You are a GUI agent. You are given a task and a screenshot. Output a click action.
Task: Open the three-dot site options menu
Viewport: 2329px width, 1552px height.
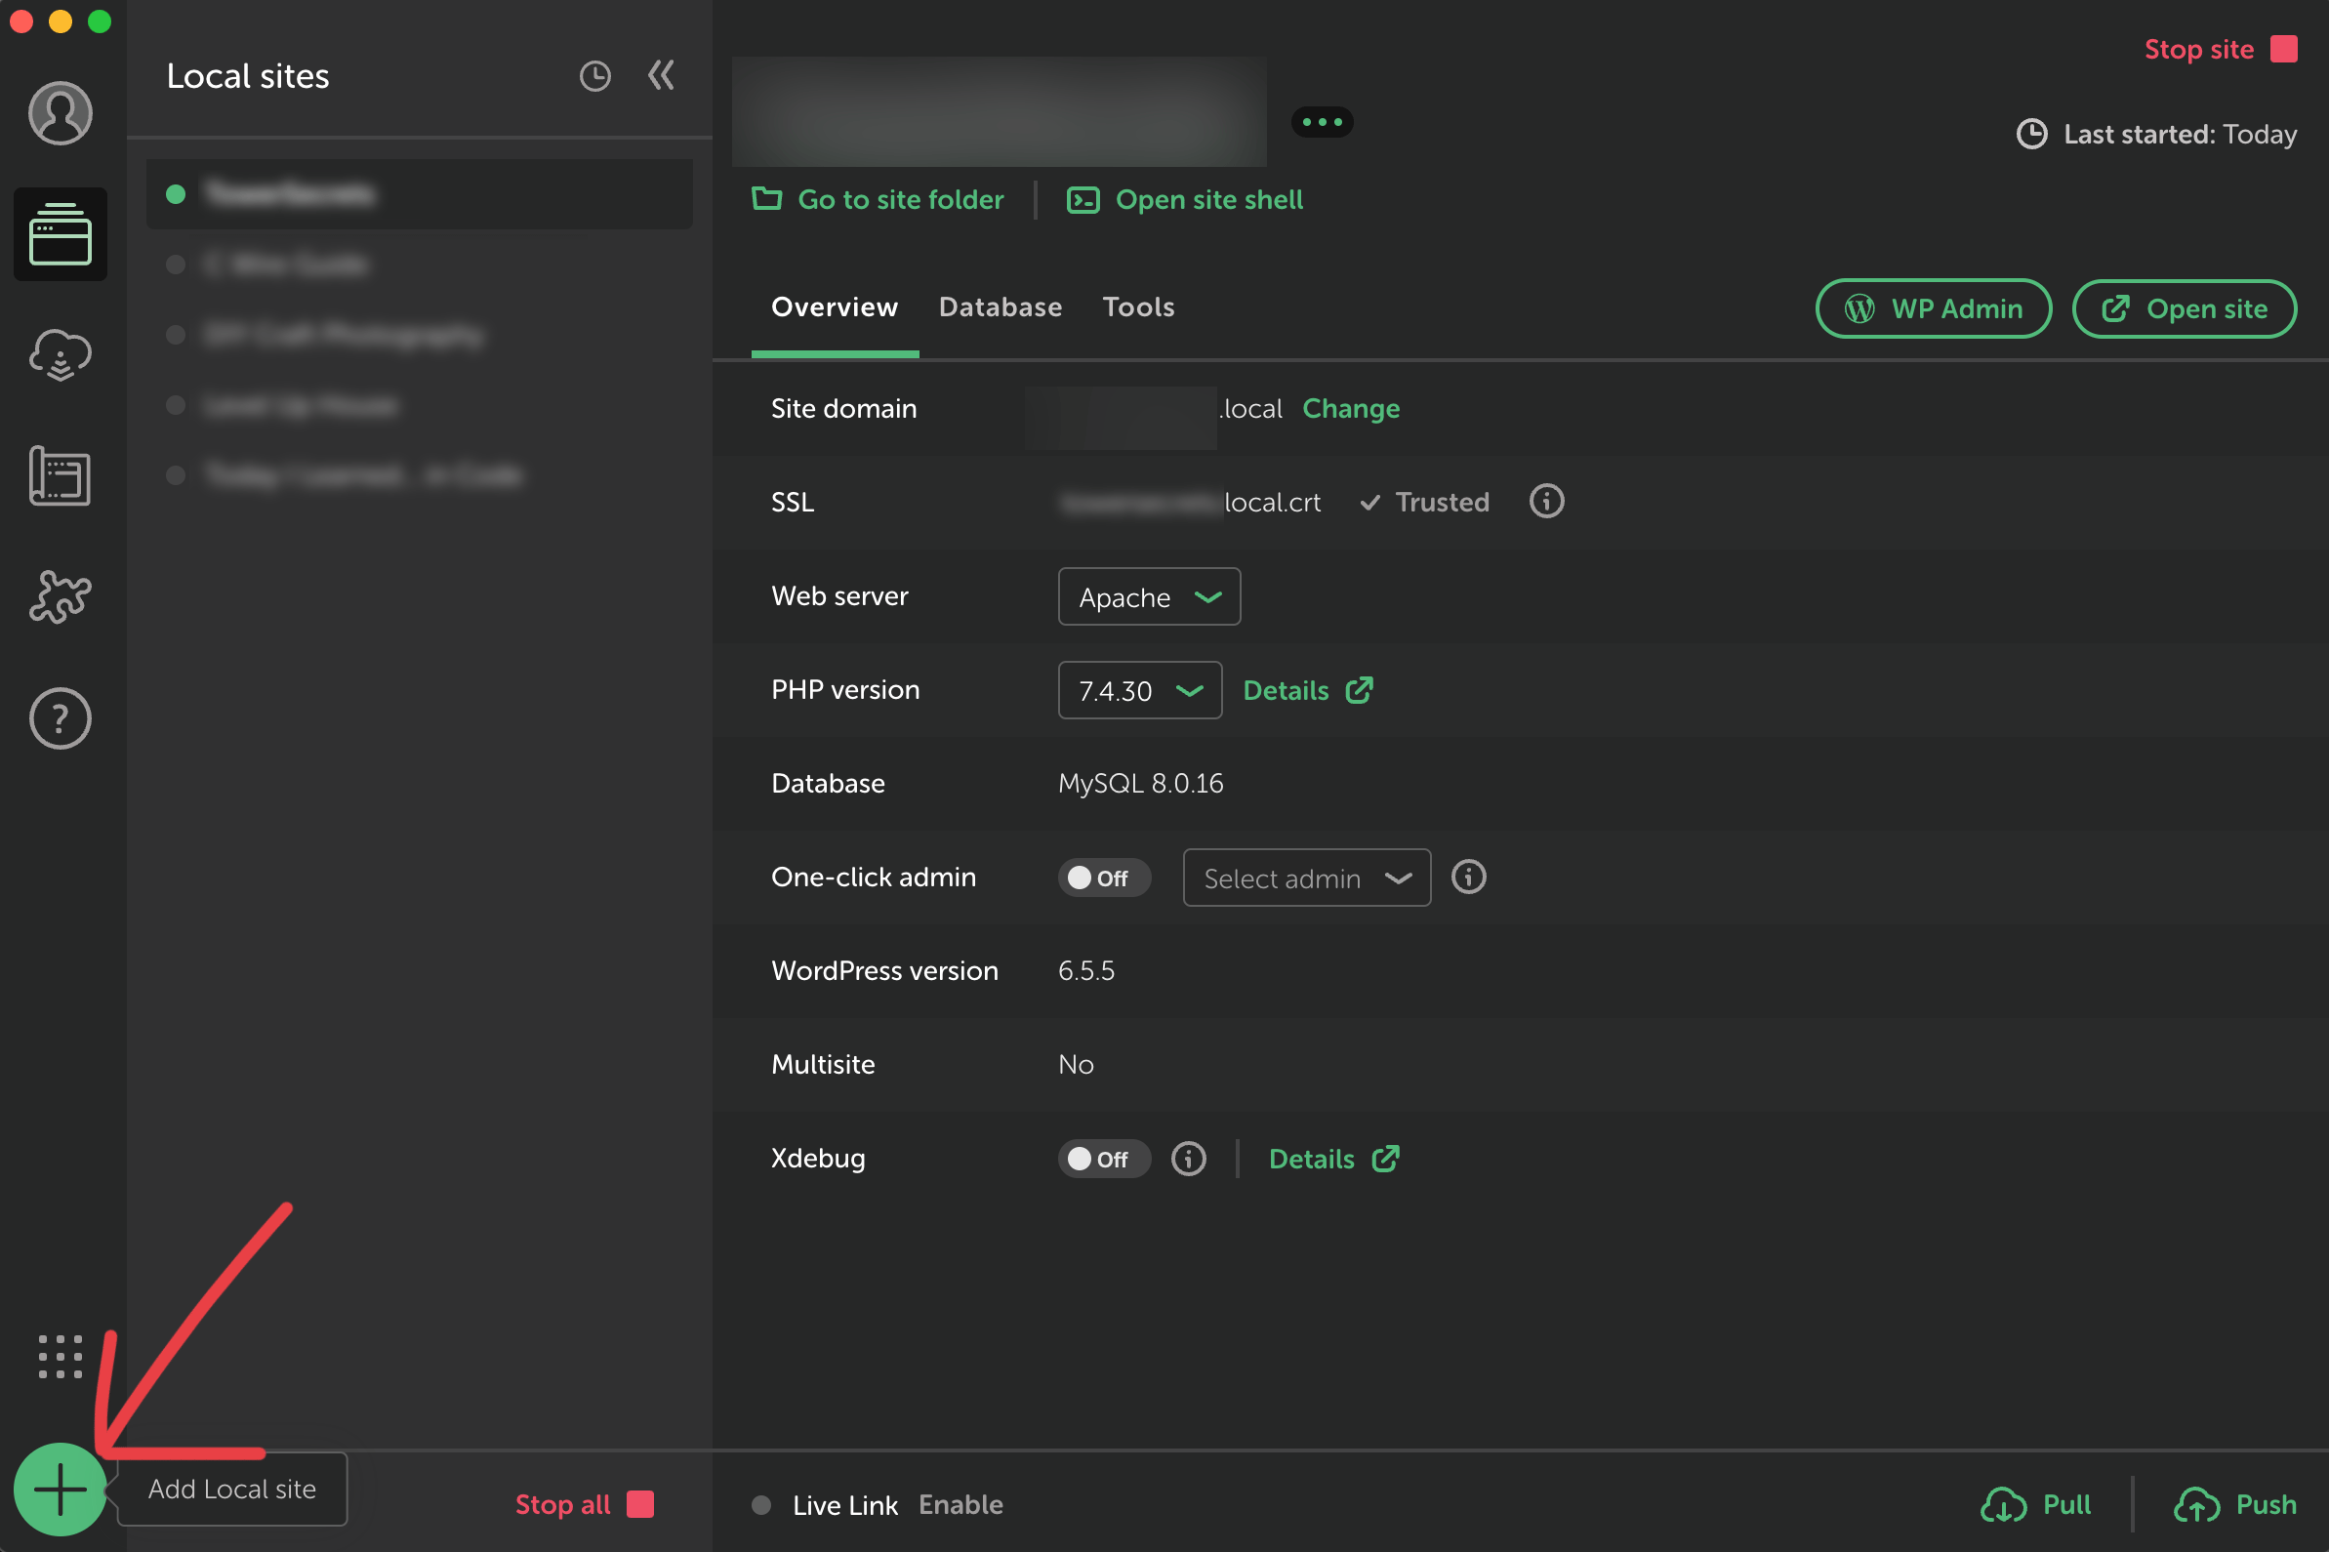(x=1322, y=123)
